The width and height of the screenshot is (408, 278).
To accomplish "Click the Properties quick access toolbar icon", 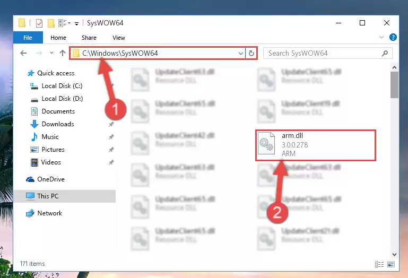I will point(39,23).
